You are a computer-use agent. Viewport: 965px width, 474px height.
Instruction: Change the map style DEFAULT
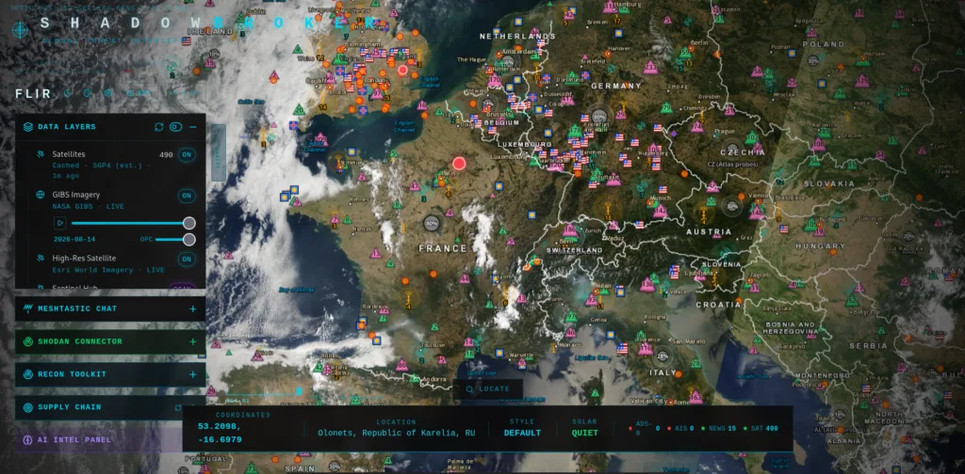(x=522, y=433)
